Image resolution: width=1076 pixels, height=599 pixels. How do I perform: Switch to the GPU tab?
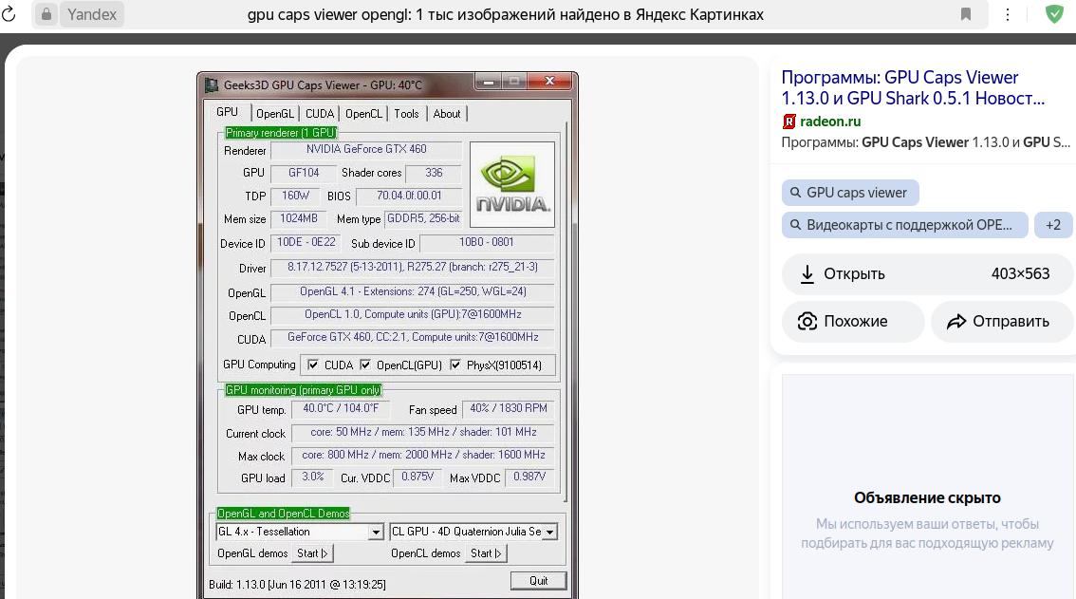click(227, 112)
